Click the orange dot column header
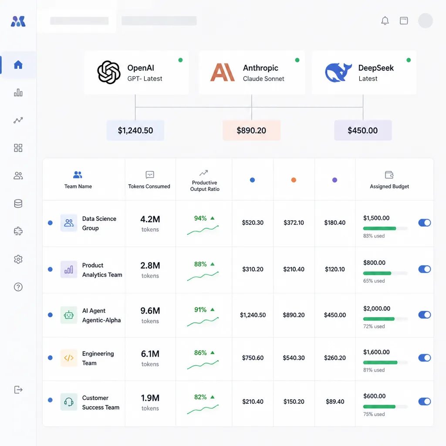This screenshot has height=446, width=446. pyautogui.click(x=294, y=180)
